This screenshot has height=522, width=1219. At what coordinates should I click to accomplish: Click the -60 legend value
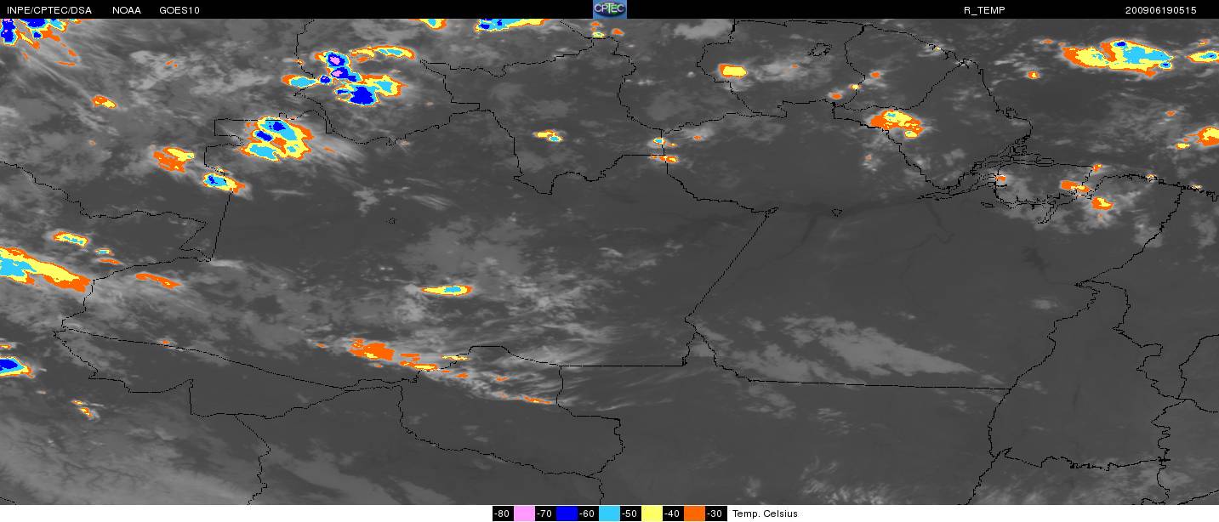click(588, 513)
